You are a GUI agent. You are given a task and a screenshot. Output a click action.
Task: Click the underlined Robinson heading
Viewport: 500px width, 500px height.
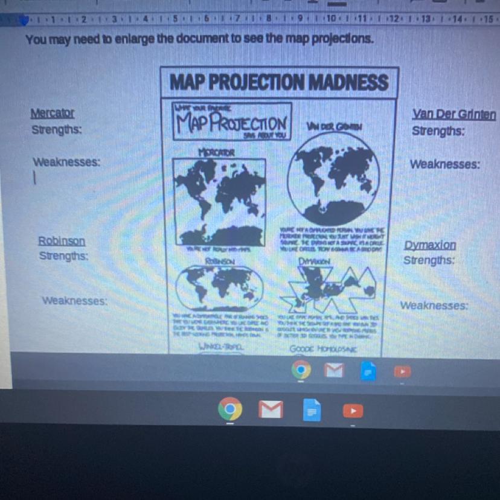pyautogui.click(x=62, y=241)
